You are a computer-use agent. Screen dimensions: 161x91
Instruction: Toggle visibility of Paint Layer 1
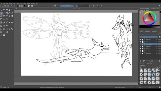140,51
